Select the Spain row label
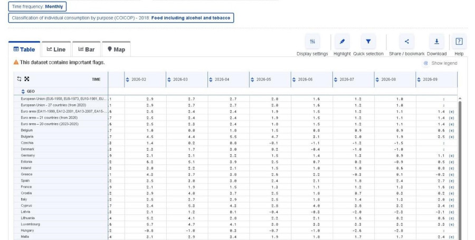 click(25, 181)
